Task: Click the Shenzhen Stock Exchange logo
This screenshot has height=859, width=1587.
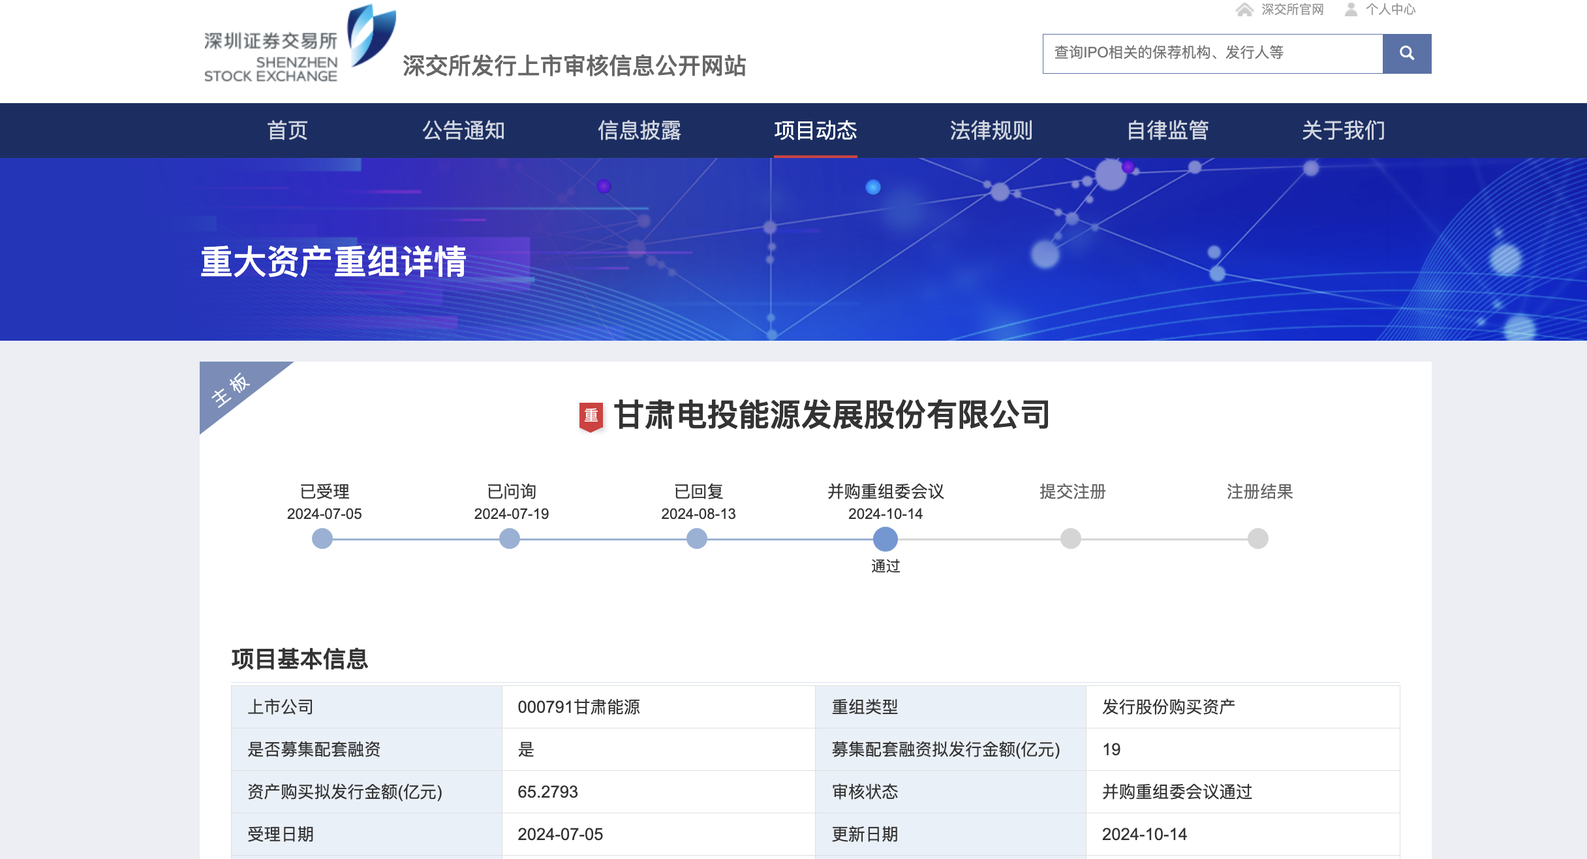Action: 300,46
